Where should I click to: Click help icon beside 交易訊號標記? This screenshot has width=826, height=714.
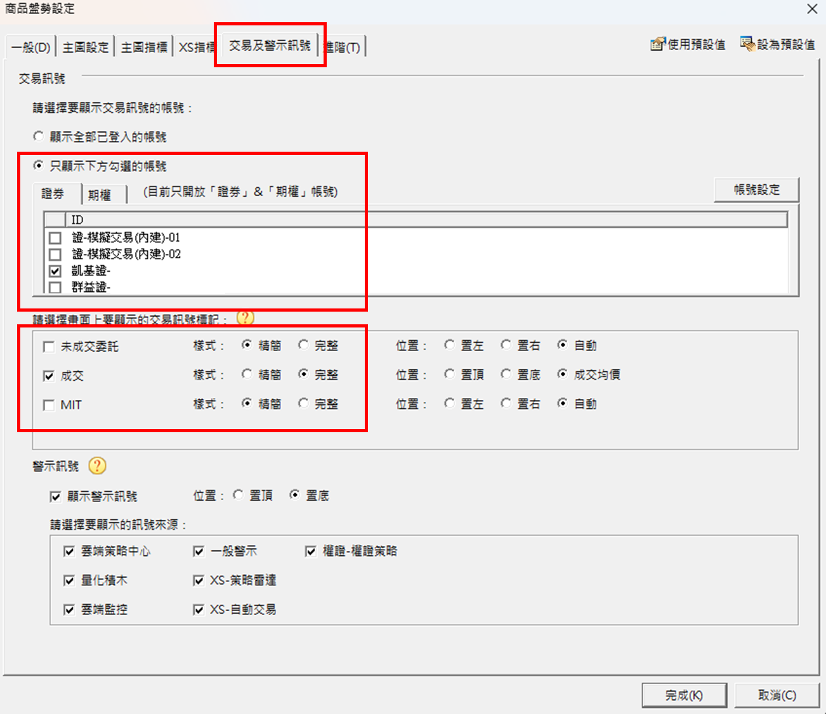tap(246, 317)
